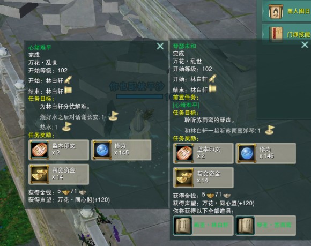The image size is (311, 246).
Task: Close the 心绪难平 quest panel
Action: [160, 46]
